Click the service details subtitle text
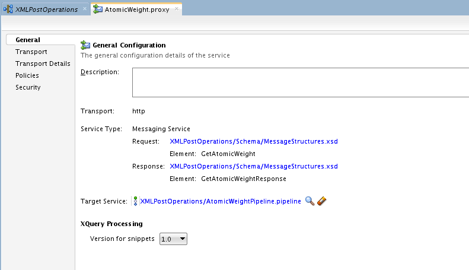This screenshot has width=469, height=270. [155, 55]
